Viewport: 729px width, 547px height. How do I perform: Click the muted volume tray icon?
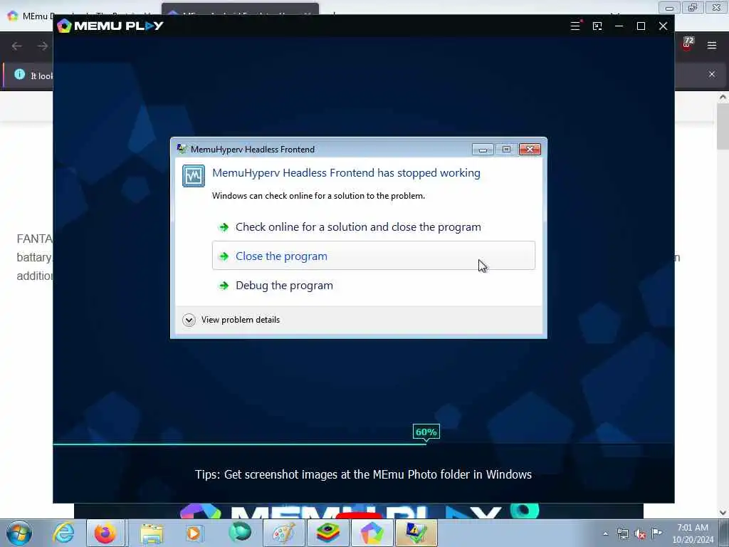pos(640,534)
